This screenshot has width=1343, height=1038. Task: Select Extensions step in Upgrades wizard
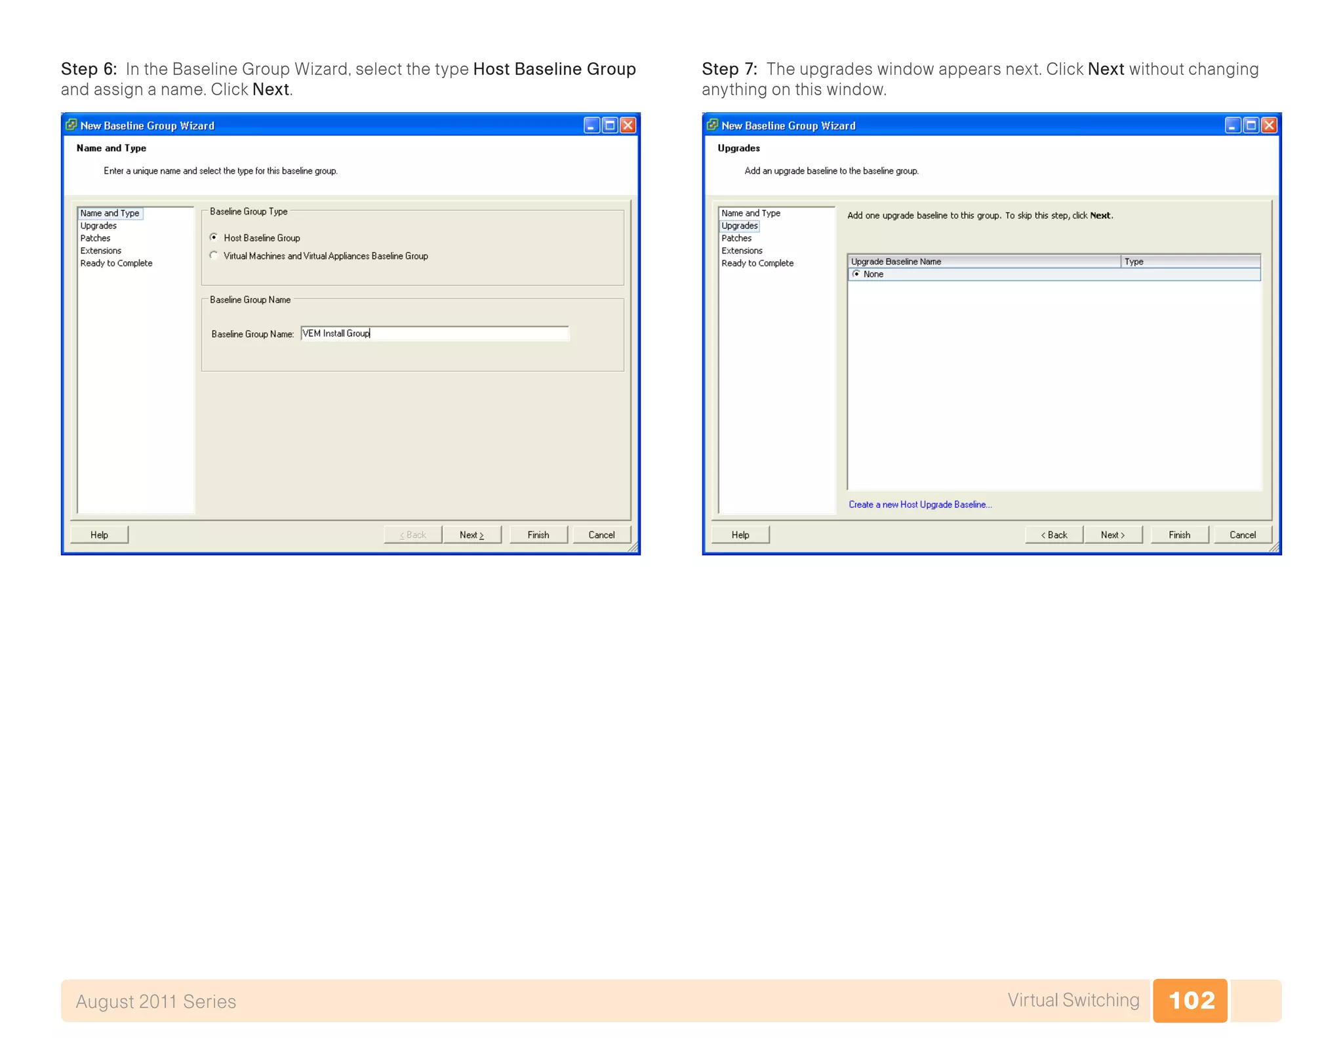pyautogui.click(x=742, y=251)
